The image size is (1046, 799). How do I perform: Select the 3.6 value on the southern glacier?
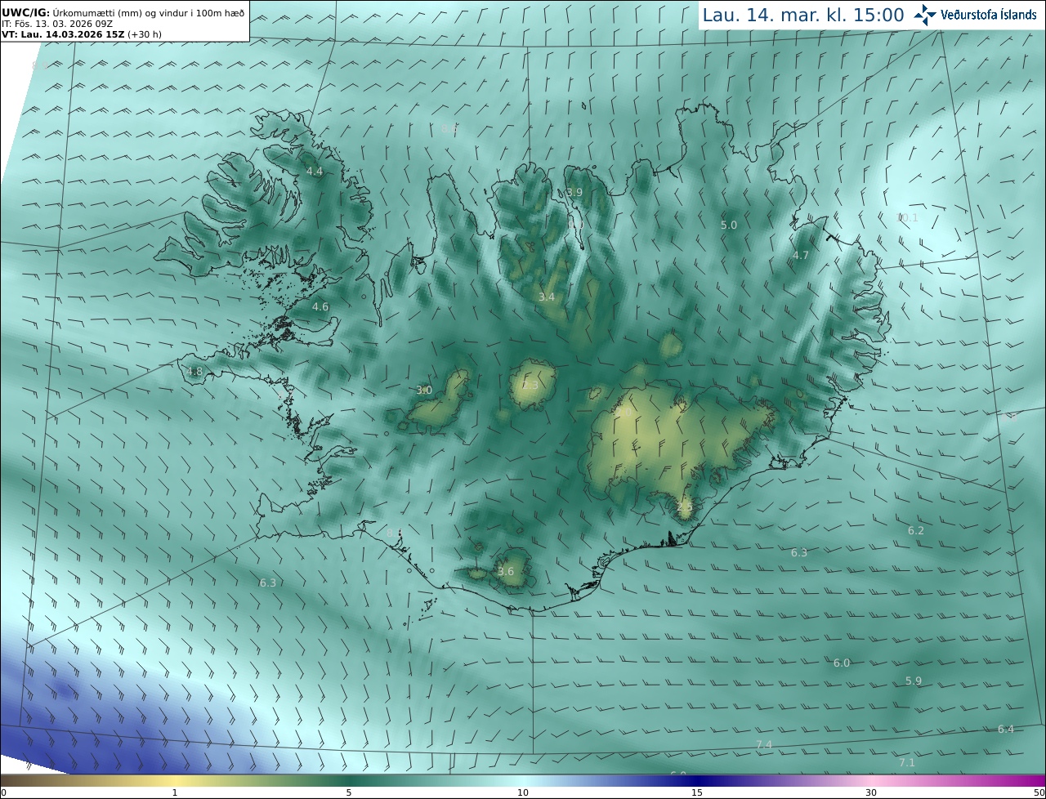[x=506, y=571]
